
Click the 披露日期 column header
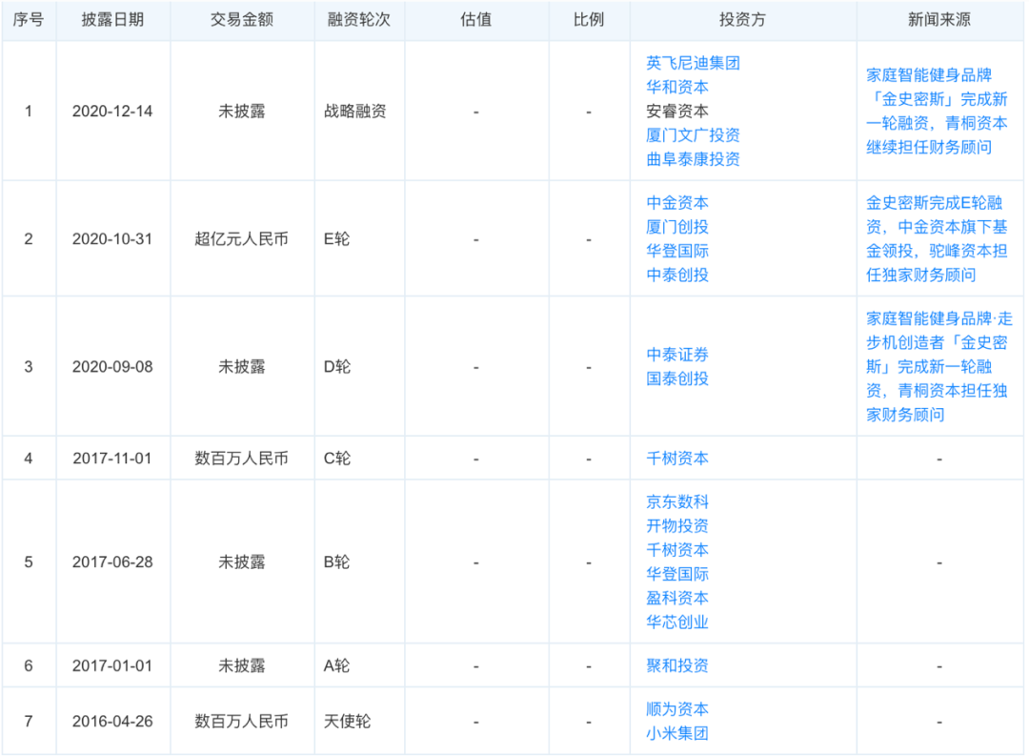(112, 20)
